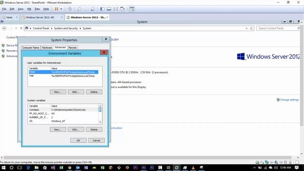
Task: Take a snapshot of this virtual machine
Action: coord(79,9)
